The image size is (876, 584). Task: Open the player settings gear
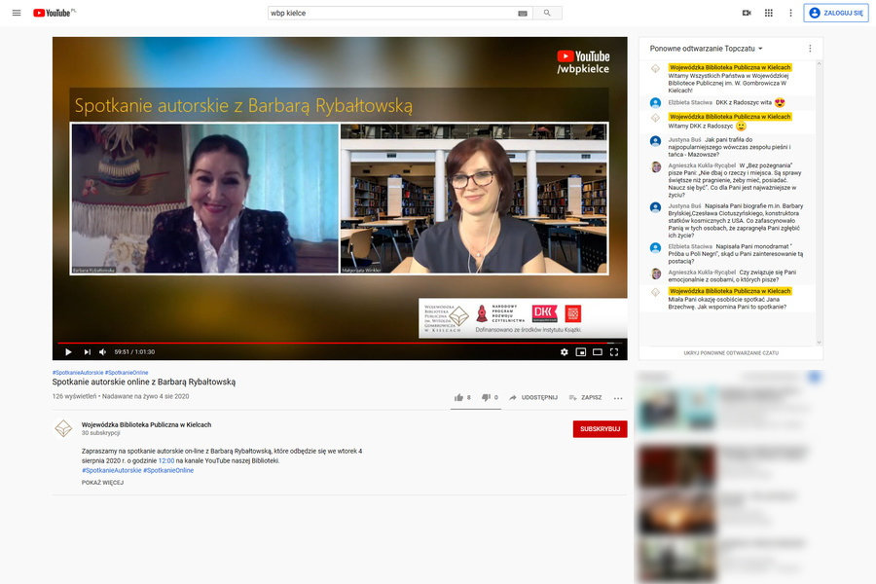pyautogui.click(x=565, y=352)
